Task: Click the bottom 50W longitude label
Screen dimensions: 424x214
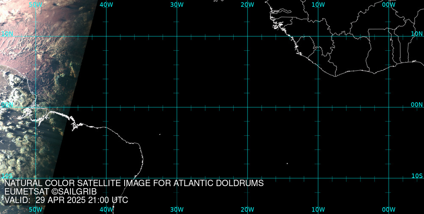Action: (36, 209)
